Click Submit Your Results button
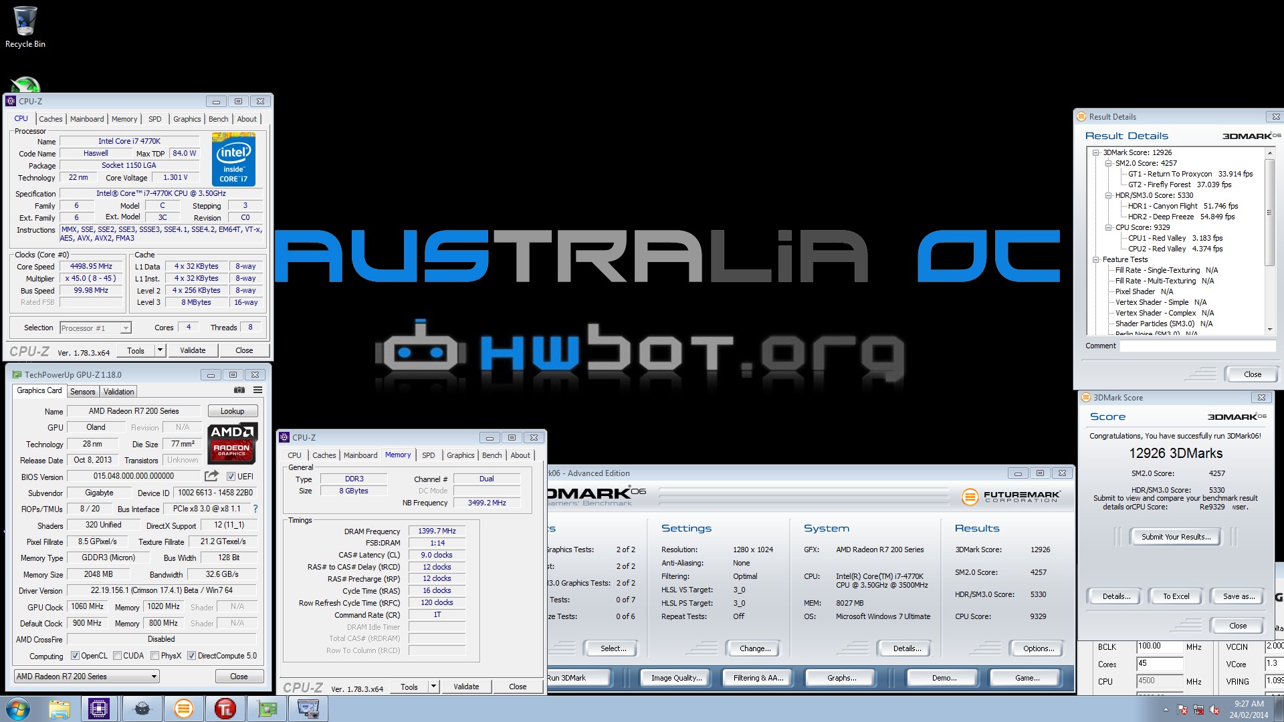1284x722 pixels. coord(1176,537)
